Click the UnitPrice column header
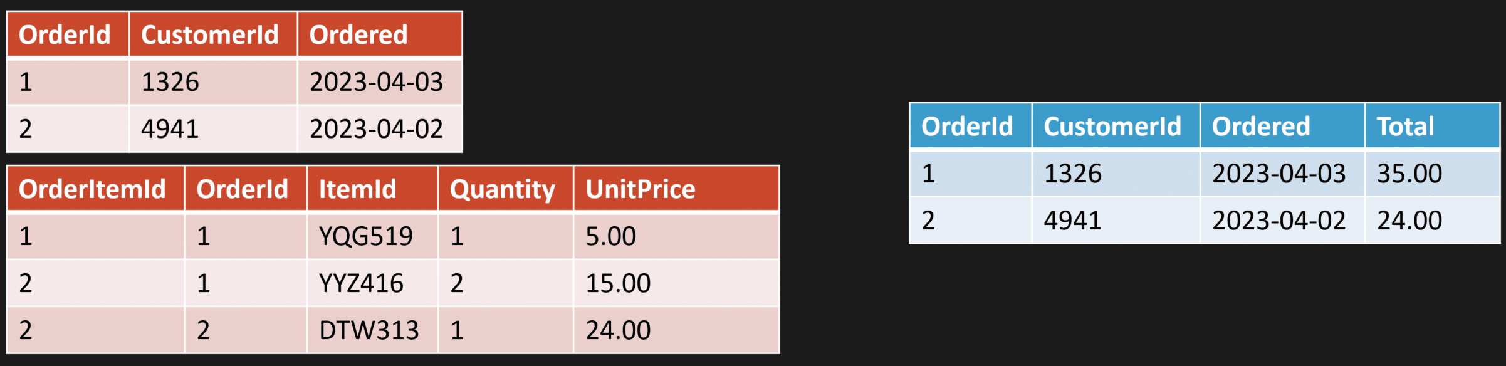This screenshot has width=1506, height=366. (x=640, y=189)
